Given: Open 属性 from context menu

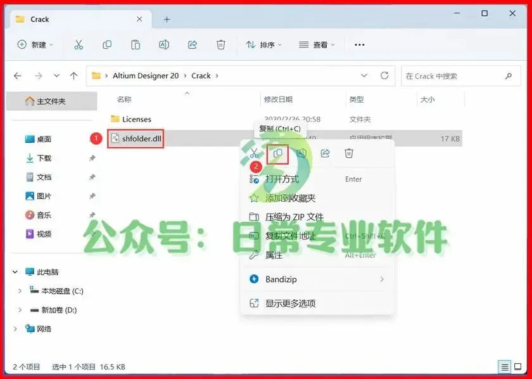Looking at the screenshot, I should [x=317, y=255].
